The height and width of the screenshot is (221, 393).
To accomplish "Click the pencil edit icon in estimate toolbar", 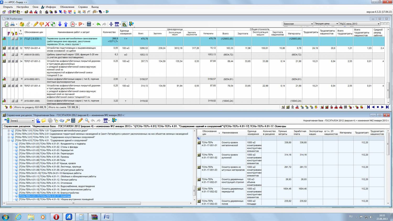I will pyautogui.click(x=36, y=24).
